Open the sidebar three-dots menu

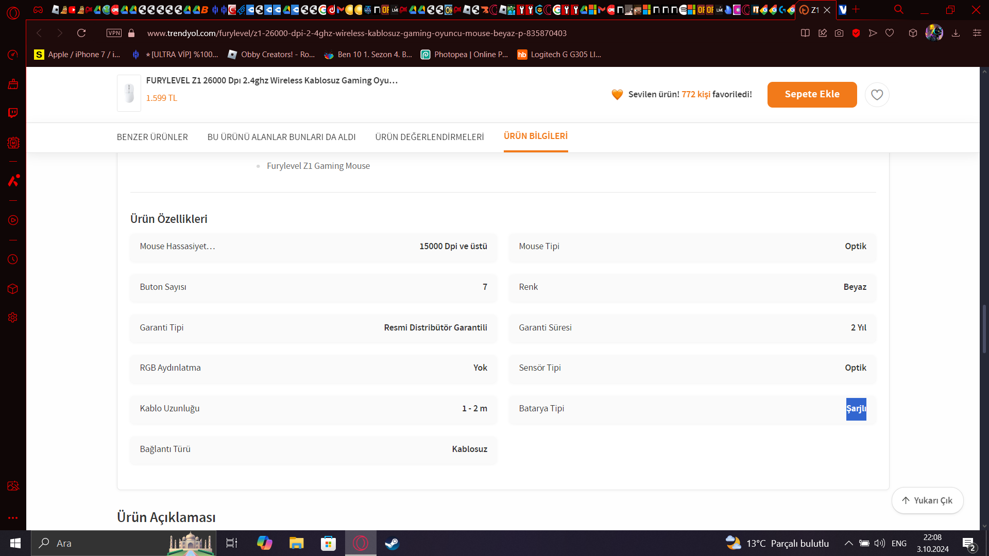pyautogui.click(x=13, y=518)
